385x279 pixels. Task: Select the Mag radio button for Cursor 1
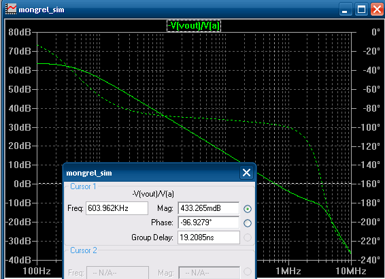(248, 209)
